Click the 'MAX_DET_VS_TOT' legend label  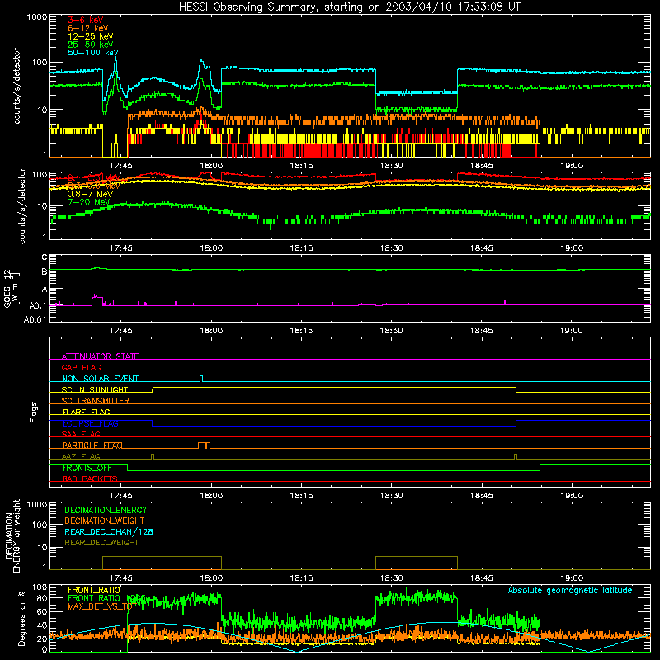(101, 606)
